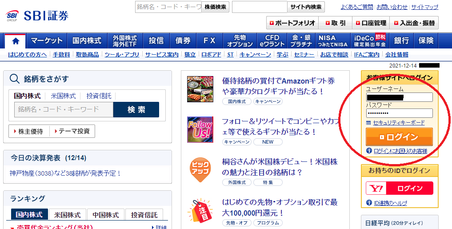The height and width of the screenshot is (229, 452).
Task: Focus the パスワード input field
Action: [x=399, y=113]
